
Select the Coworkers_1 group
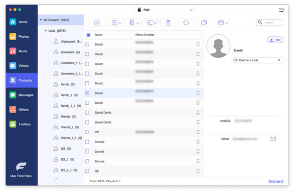68,63
